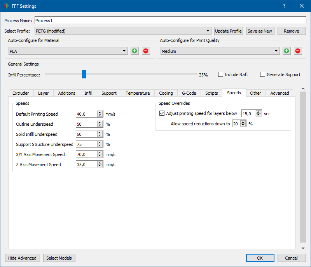Open the Auto-Configure for Material dropdown

point(68,51)
